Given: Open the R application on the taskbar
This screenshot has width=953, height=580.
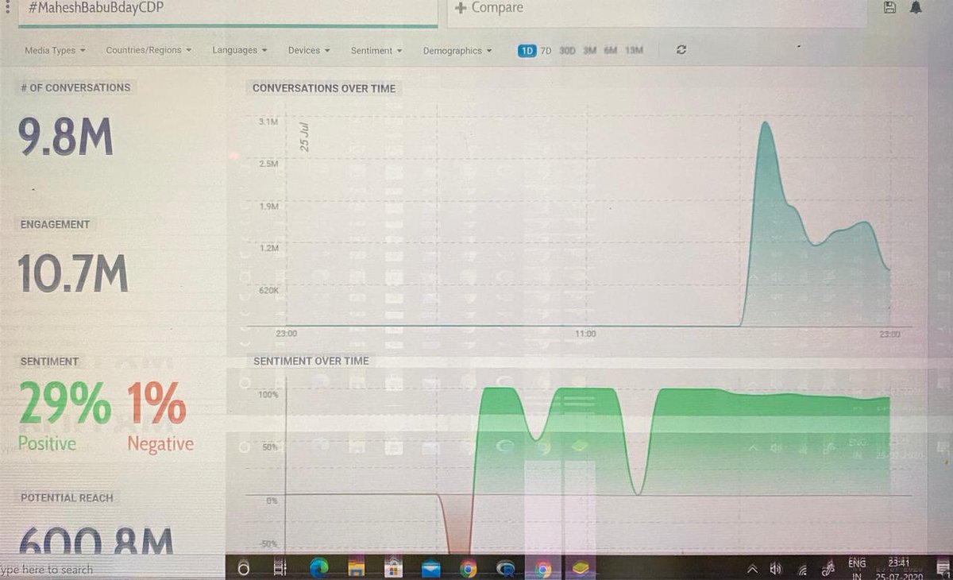Looking at the screenshot, I should [505, 569].
